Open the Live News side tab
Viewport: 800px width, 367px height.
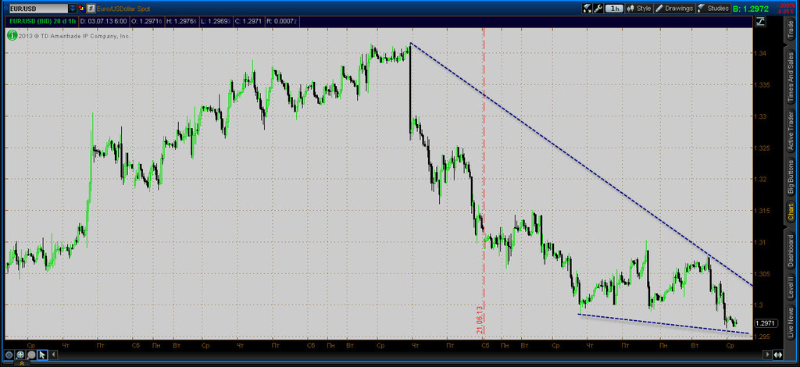coord(791,322)
